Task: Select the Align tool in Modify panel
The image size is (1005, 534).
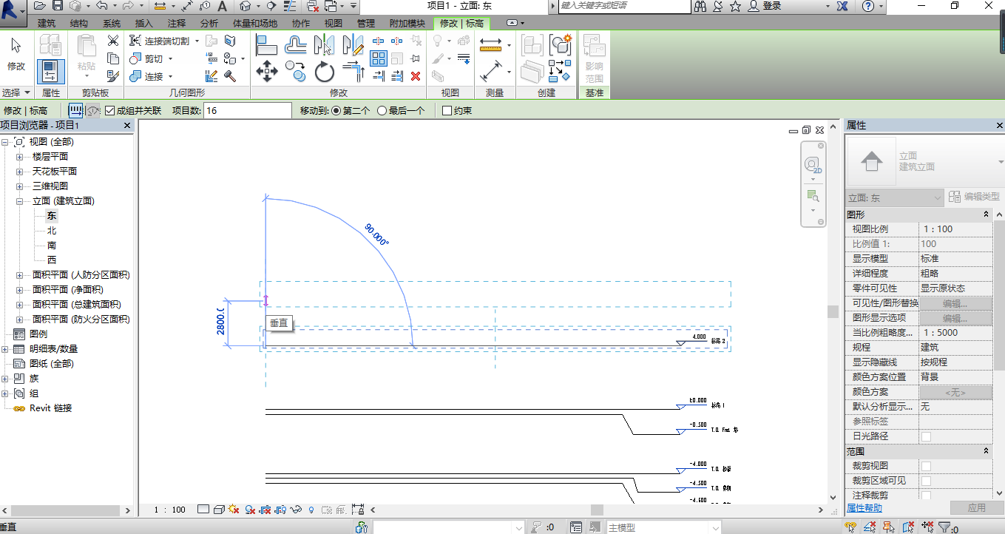Action: tap(266, 45)
